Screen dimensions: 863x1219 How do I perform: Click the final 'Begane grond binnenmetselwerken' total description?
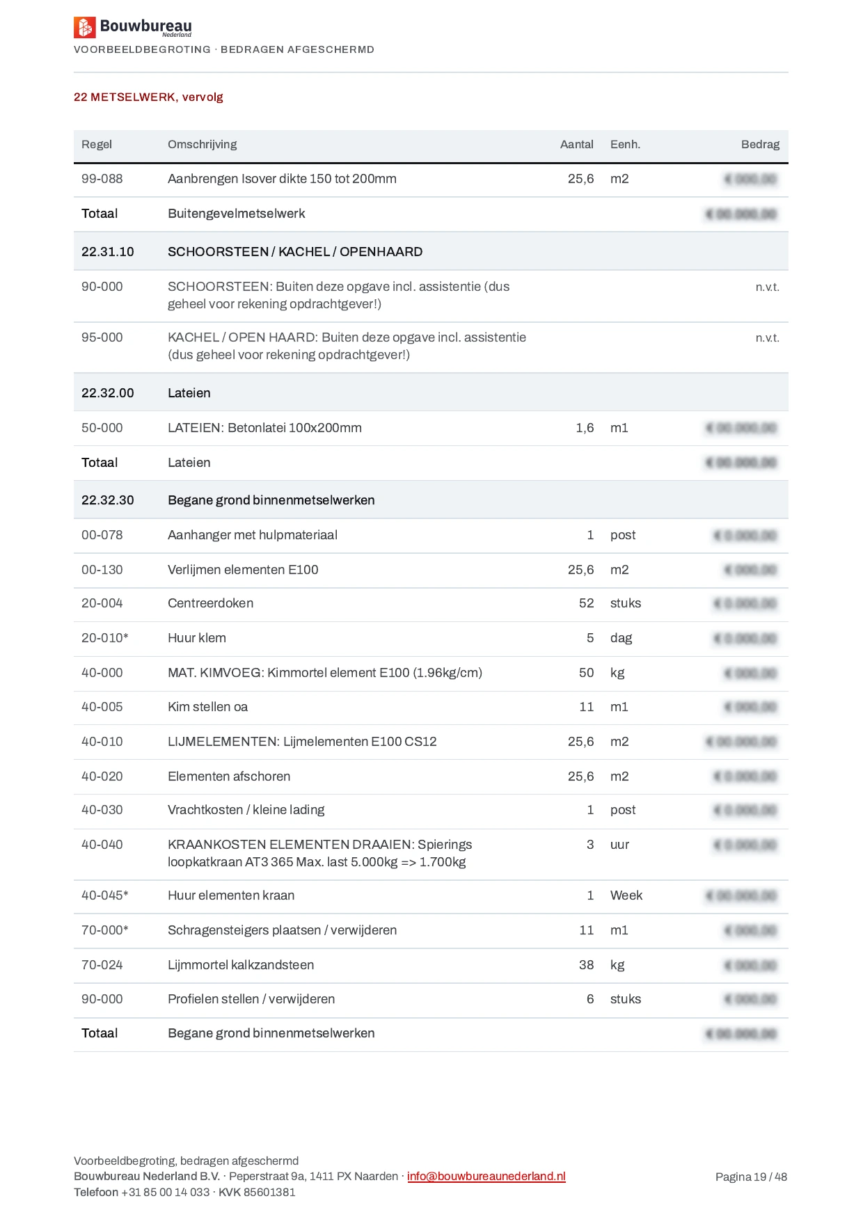click(x=271, y=1033)
